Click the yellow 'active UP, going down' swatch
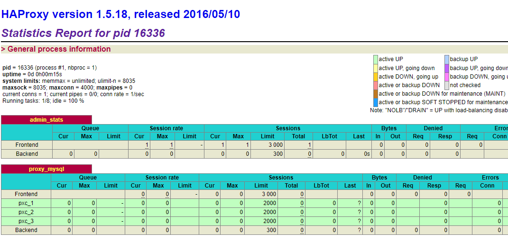This screenshot has width=508, height=242. tap(375, 68)
